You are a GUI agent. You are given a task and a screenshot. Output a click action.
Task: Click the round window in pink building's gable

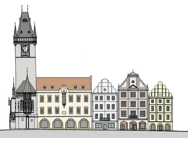click(x=133, y=81)
